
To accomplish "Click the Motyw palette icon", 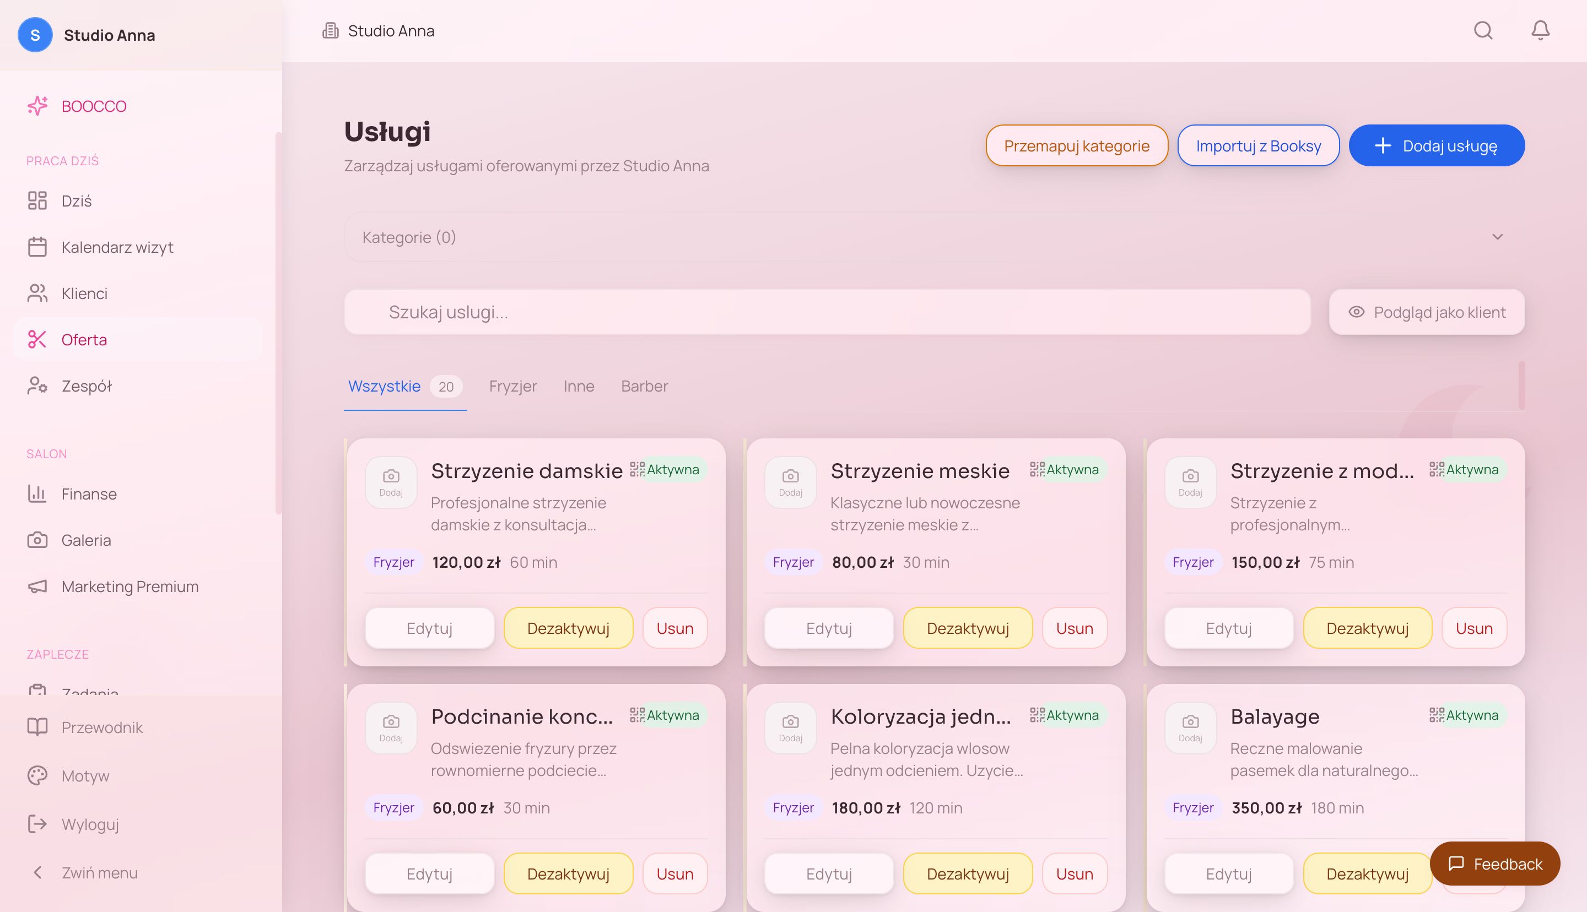I will point(37,775).
